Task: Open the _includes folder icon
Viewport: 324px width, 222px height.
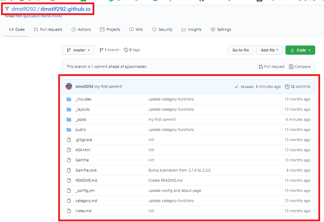Action: 69,99
